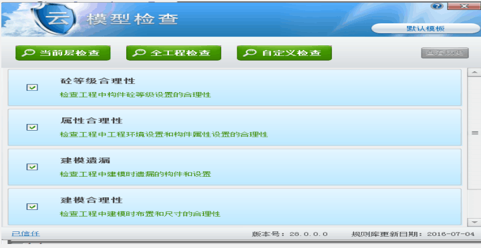Start the 全工程检查 full project check
The width and height of the screenshot is (481, 248).
pyautogui.click(x=174, y=53)
